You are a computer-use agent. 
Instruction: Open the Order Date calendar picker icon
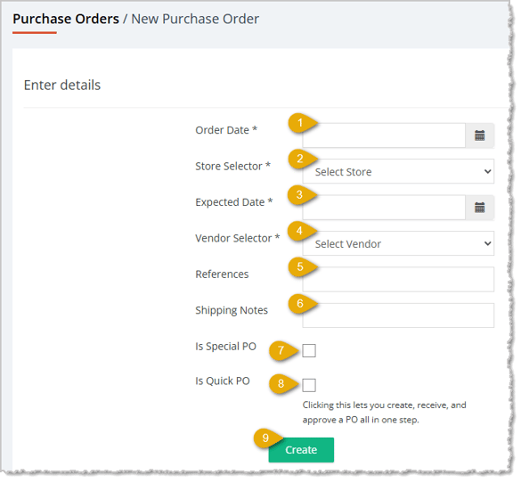pos(479,135)
